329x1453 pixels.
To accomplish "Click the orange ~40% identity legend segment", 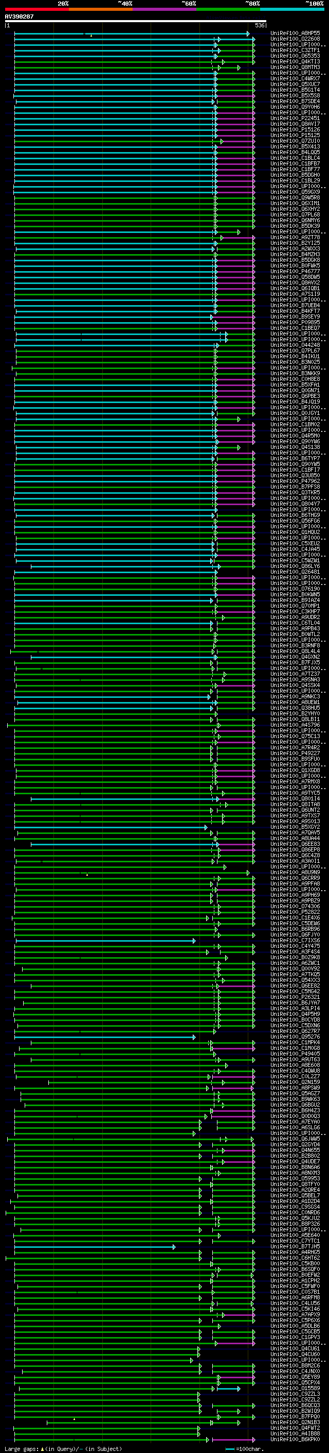I will [101, 9].
